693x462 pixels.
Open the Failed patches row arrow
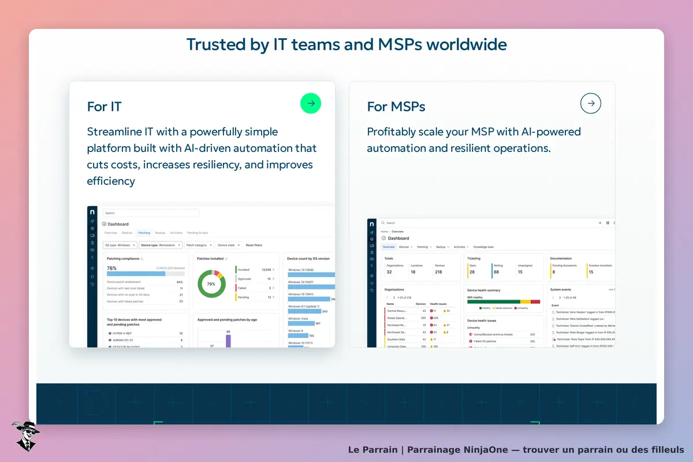[273, 288]
